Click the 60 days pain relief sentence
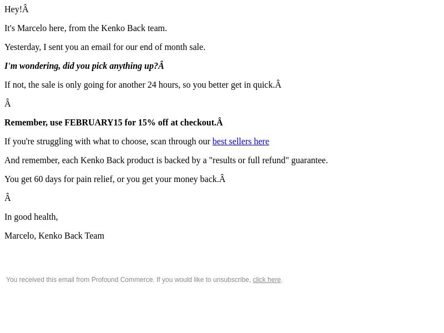Screen dimensions: 444x333 click(x=115, y=179)
